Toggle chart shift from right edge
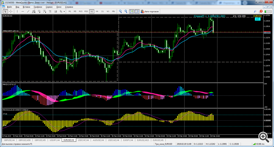The height and width of the screenshot is (147, 274). tap(137, 12)
